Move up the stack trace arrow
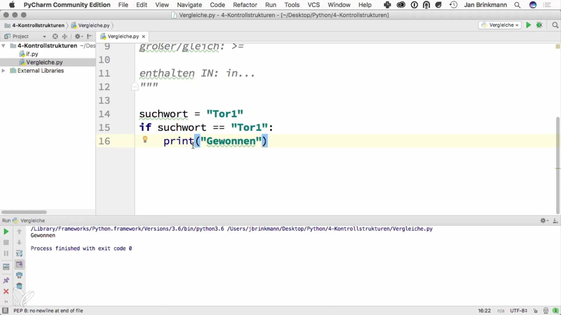This screenshot has width=561, height=315. [x=19, y=232]
